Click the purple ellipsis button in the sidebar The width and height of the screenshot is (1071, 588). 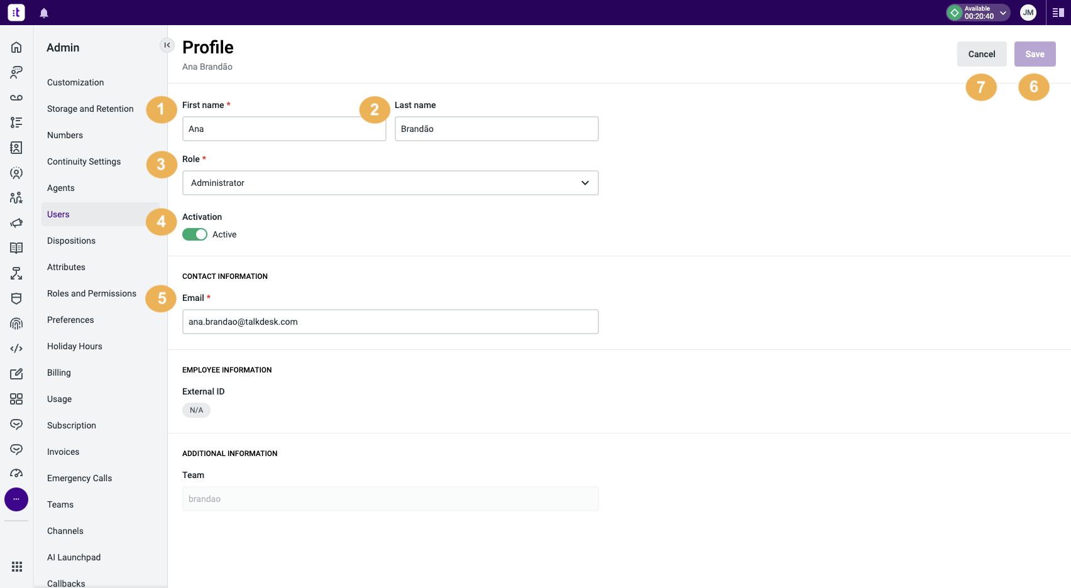point(16,499)
